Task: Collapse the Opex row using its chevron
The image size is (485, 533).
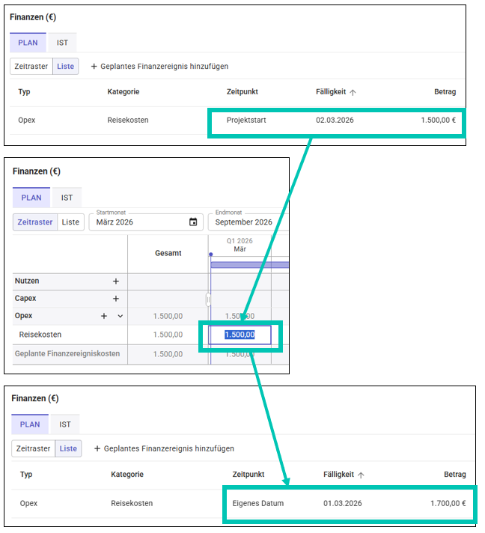Action: [x=120, y=316]
